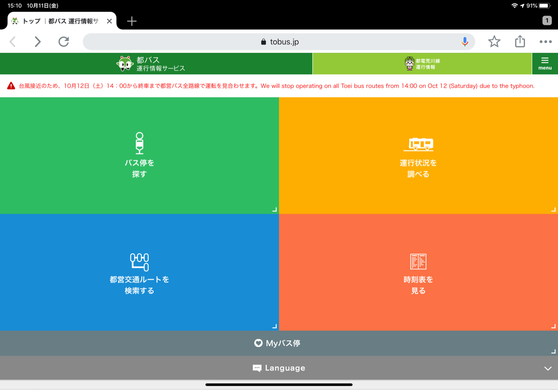
Task: Tap the browser forward arrow
Action: (x=38, y=41)
